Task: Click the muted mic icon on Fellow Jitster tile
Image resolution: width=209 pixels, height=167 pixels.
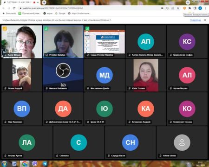Action: tap(160, 155)
